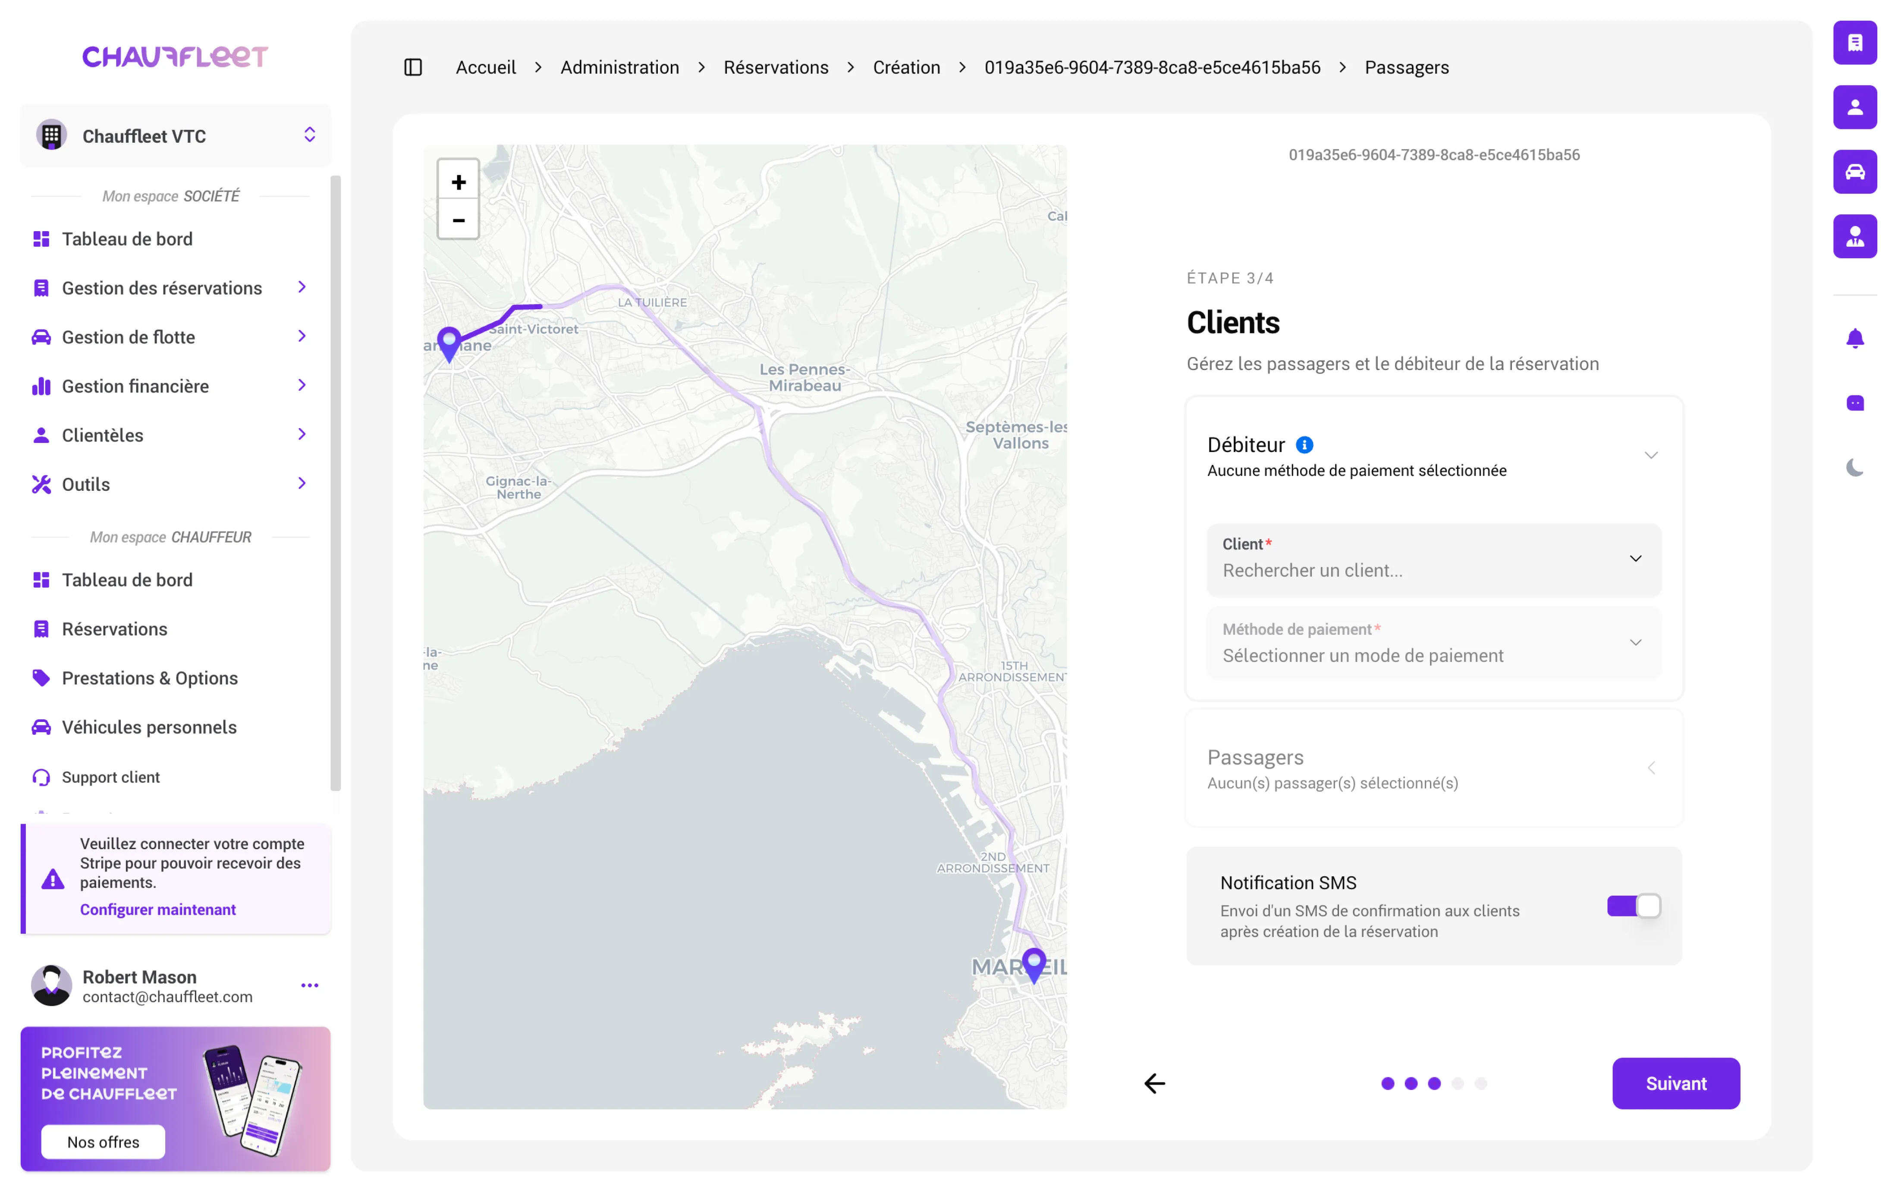Image resolution: width=1898 pixels, height=1192 pixels.
Task: Click the car icon in right rail
Action: 1855,172
